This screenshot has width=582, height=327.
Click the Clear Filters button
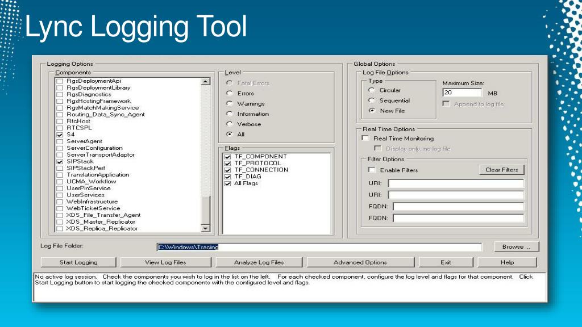pyautogui.click(x=502, y=170)
